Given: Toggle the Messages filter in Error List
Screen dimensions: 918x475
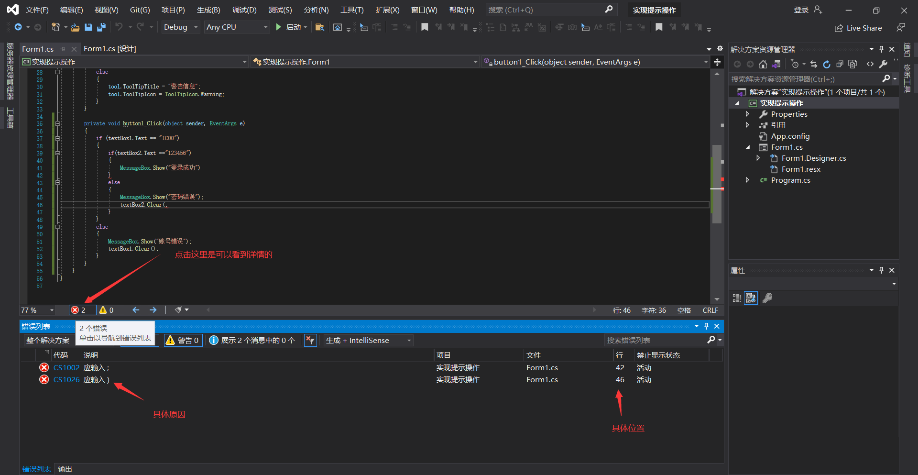Looking at the screenshot, I should (x=252, y=340).
